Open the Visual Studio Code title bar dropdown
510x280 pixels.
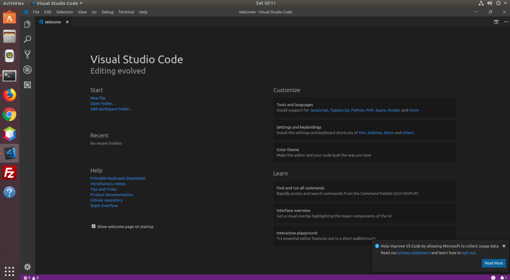point(57,3)
